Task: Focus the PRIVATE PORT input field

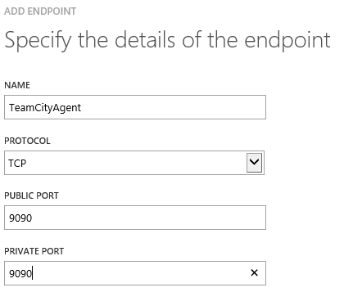Action: click(135, 273)
